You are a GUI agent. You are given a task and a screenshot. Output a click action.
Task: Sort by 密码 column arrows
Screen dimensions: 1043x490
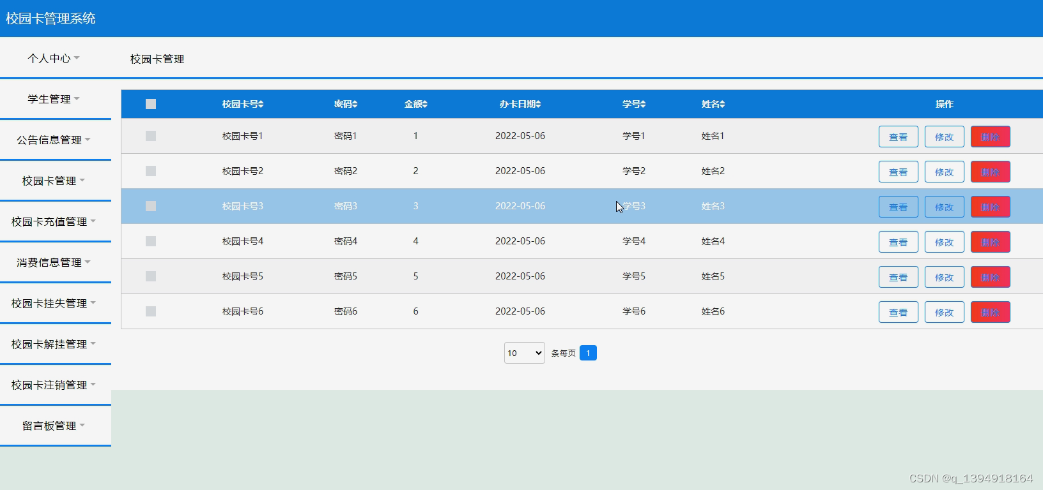355,104
